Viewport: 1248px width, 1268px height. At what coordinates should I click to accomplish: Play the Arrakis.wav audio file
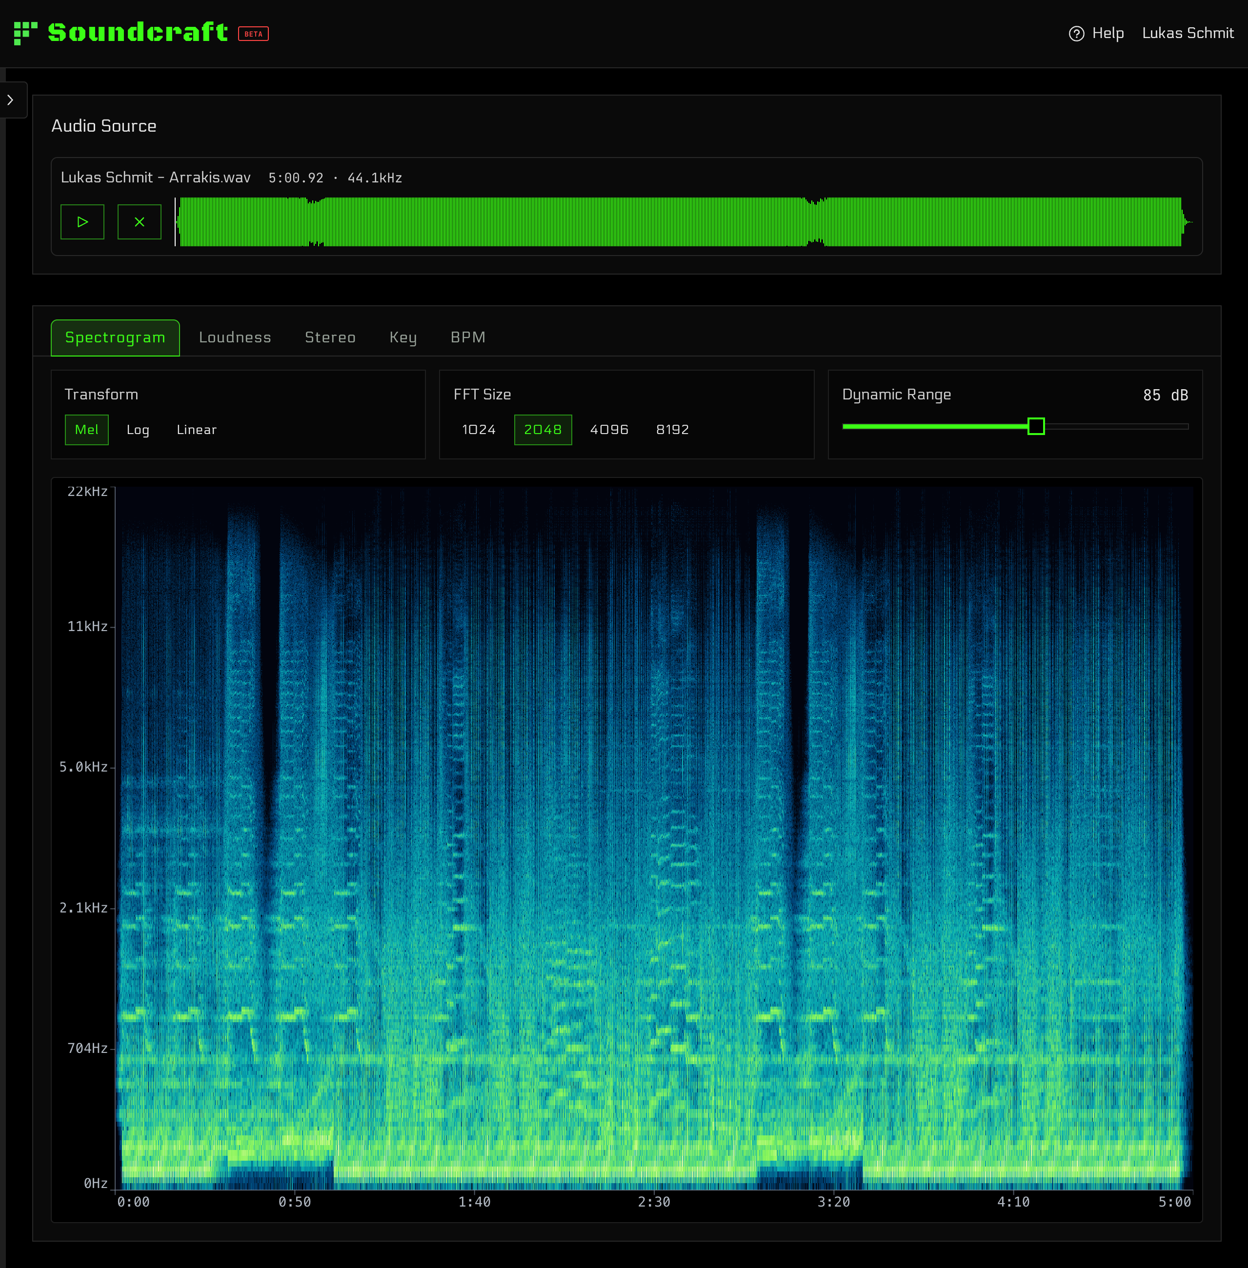point(82,222)
